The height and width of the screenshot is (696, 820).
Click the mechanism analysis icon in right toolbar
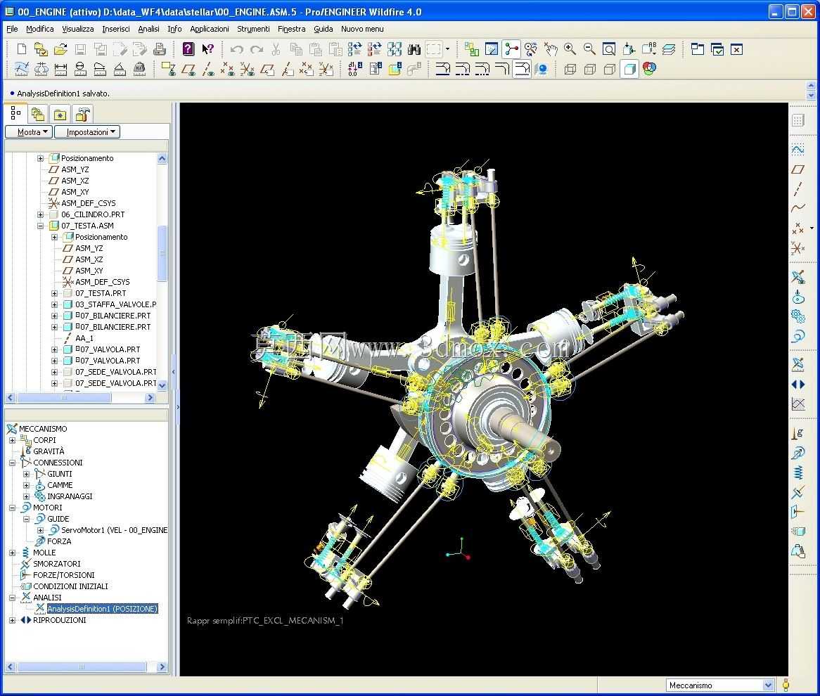pyautogui.click(x=798, y=364)
